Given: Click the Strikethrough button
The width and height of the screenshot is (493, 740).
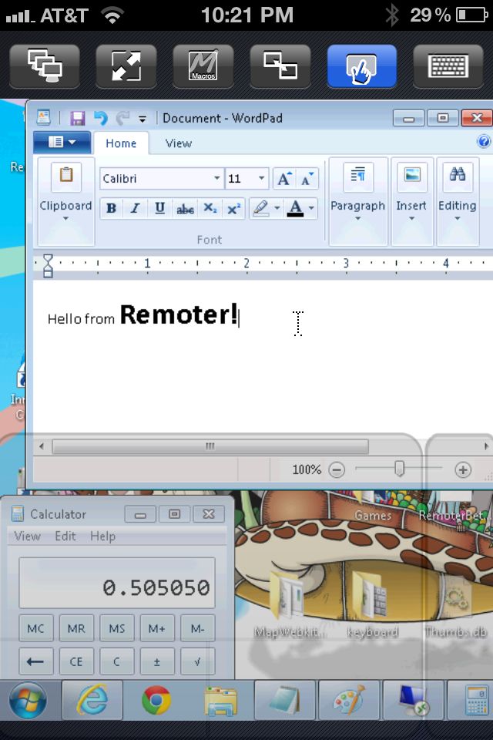Looking at the screenshot, I should (185, 208).
